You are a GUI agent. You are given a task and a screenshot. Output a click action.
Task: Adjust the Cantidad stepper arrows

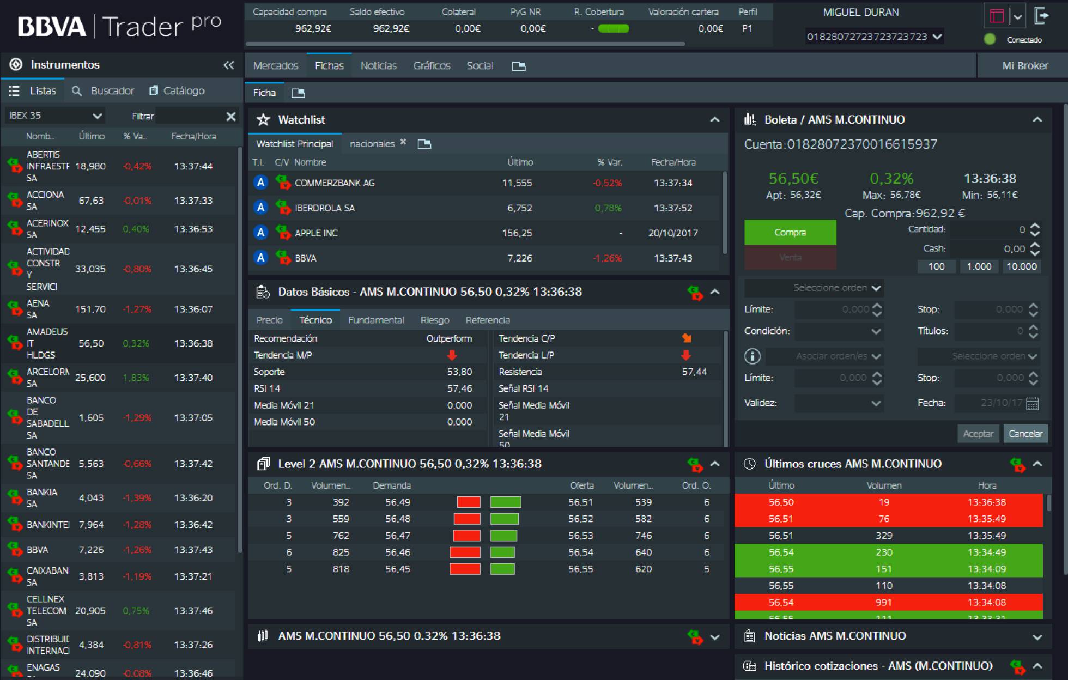[1035, 230]
